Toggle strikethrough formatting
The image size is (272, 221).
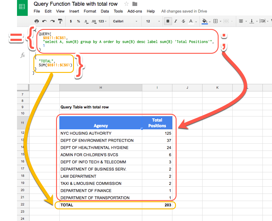183,21
